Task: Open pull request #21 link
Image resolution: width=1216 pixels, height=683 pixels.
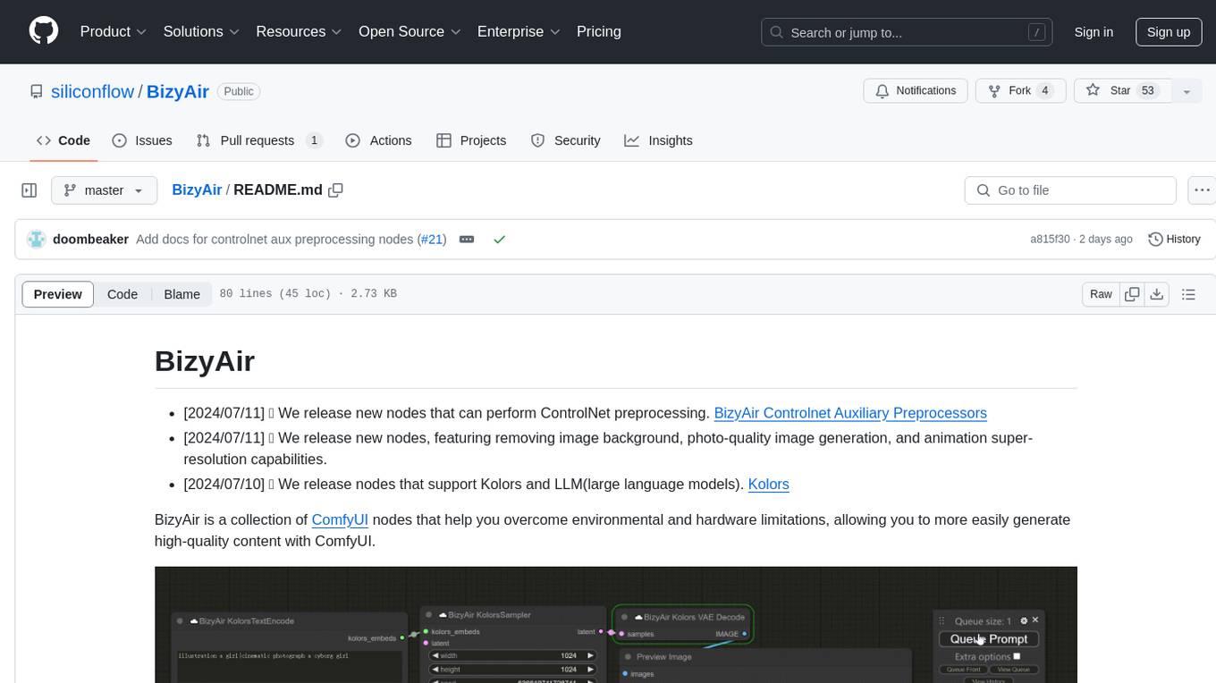Action: click(432, 239)
